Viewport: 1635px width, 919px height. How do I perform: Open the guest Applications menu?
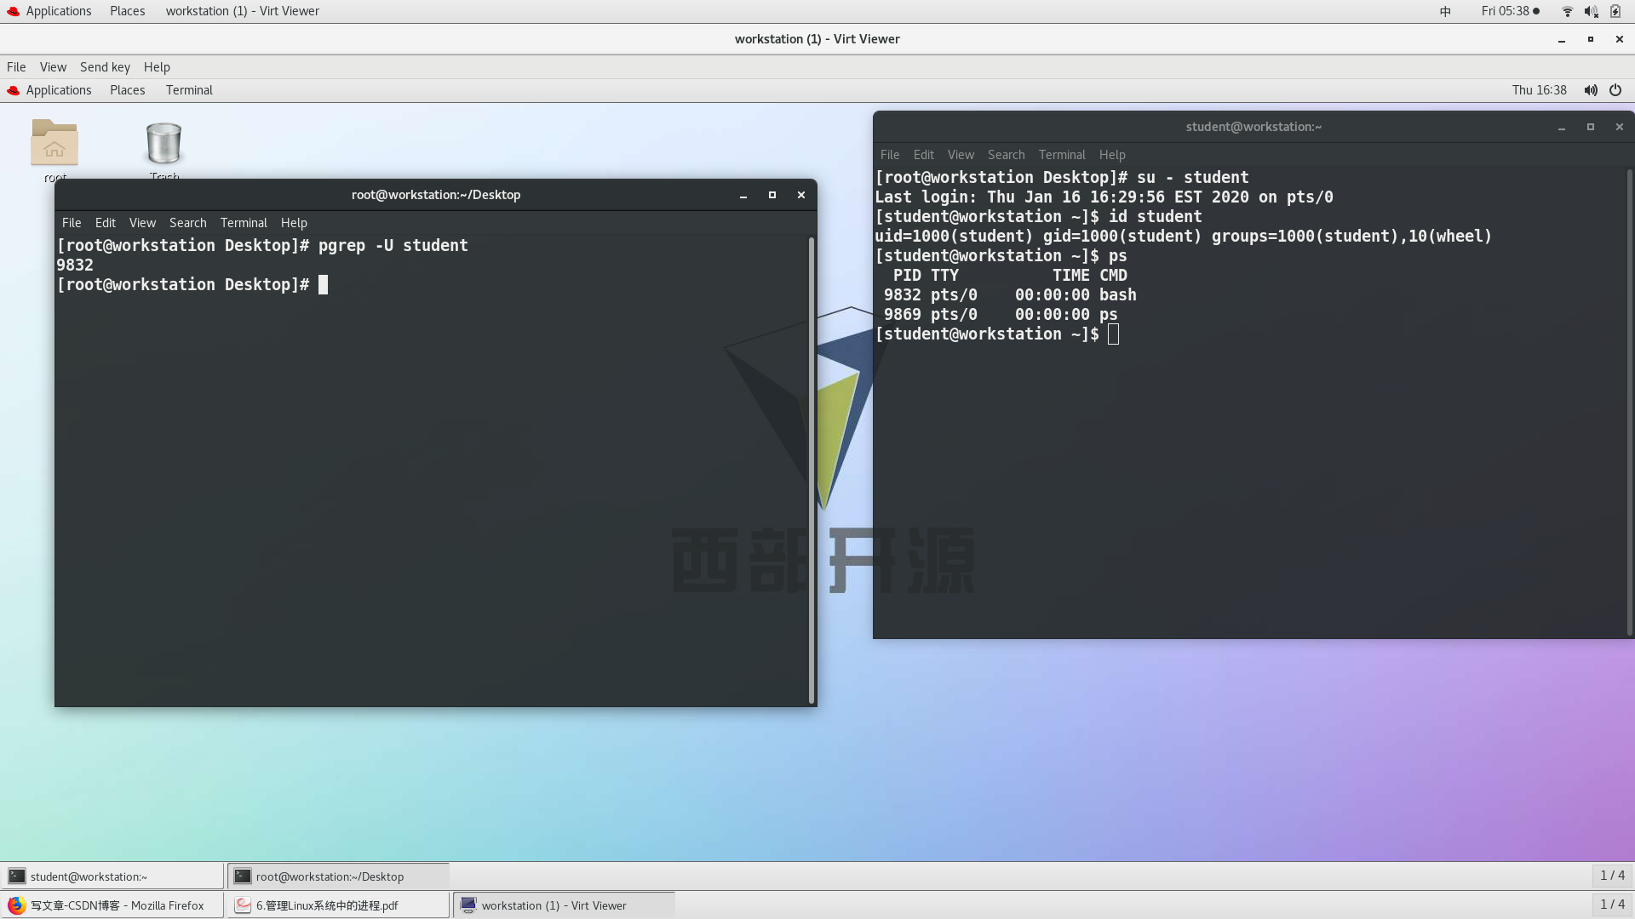(x=58, y=90)
